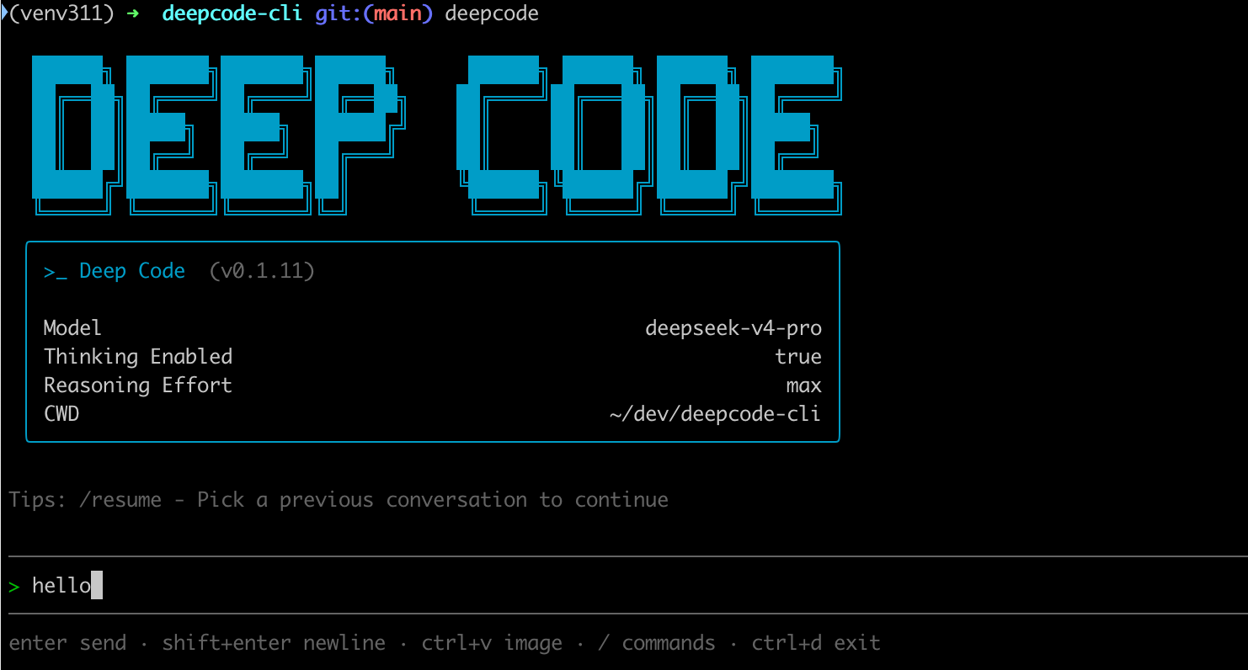Click the typed deepcode command in the prompt
1248x670 pixels.
coord(491,14)
